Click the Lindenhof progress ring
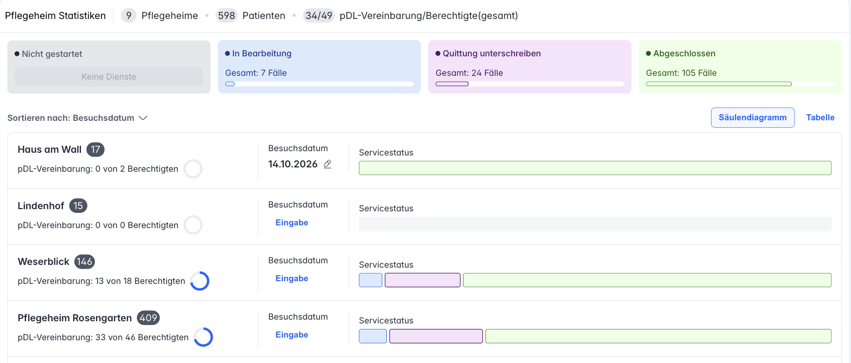Image resolution: width=851 pixels, height=363 pixels. tap(193, 225)
